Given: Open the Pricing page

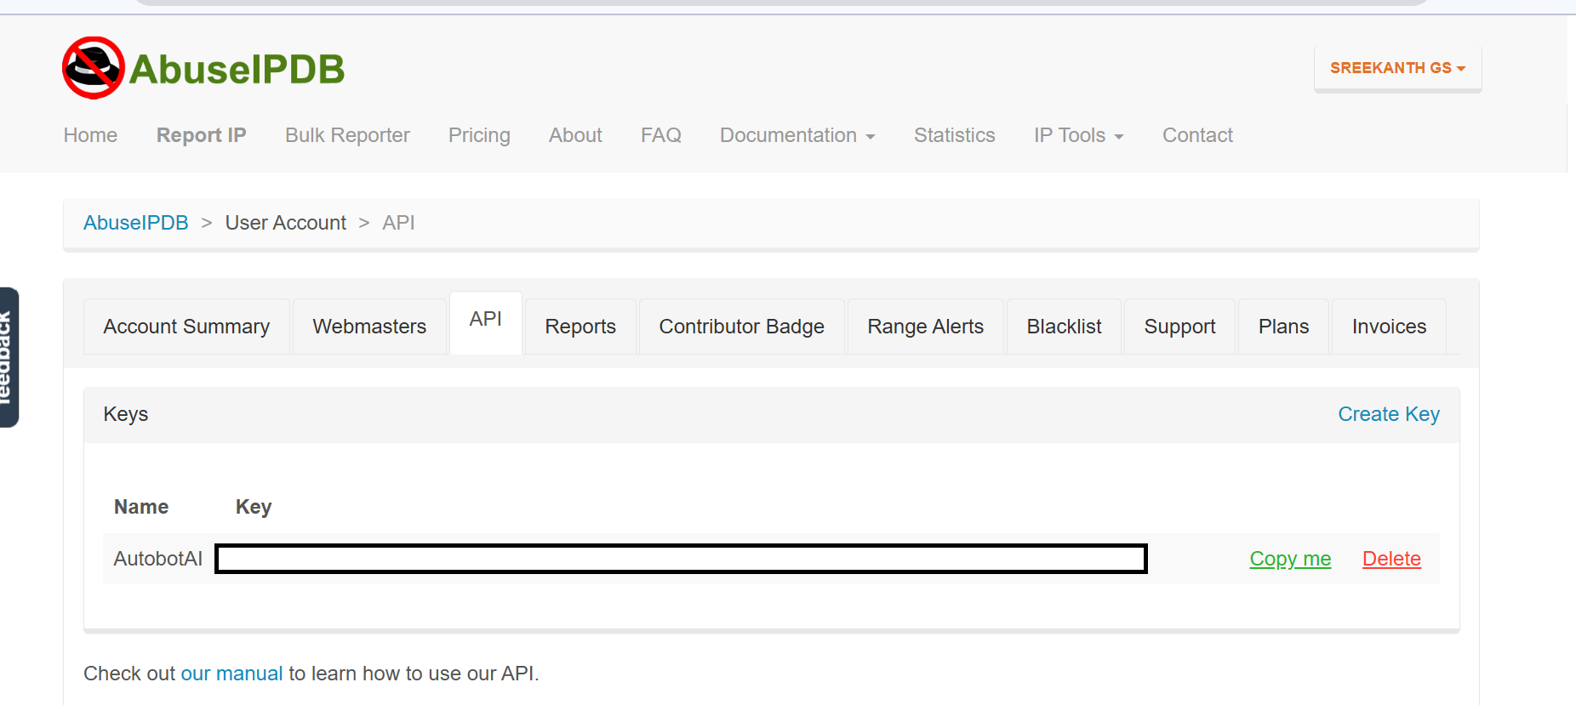Looking at the screenshot, I should tap(479, 135).
